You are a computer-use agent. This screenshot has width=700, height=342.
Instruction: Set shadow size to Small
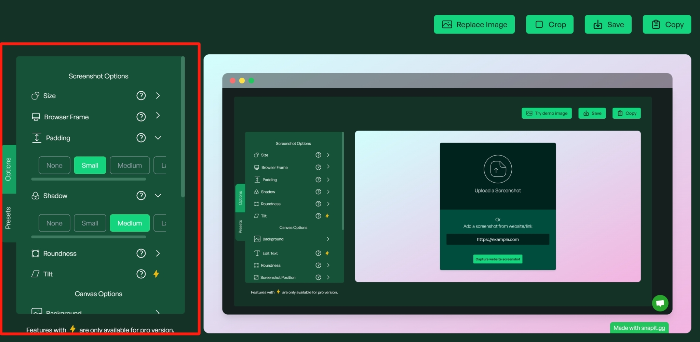click(x=90, y=223)
